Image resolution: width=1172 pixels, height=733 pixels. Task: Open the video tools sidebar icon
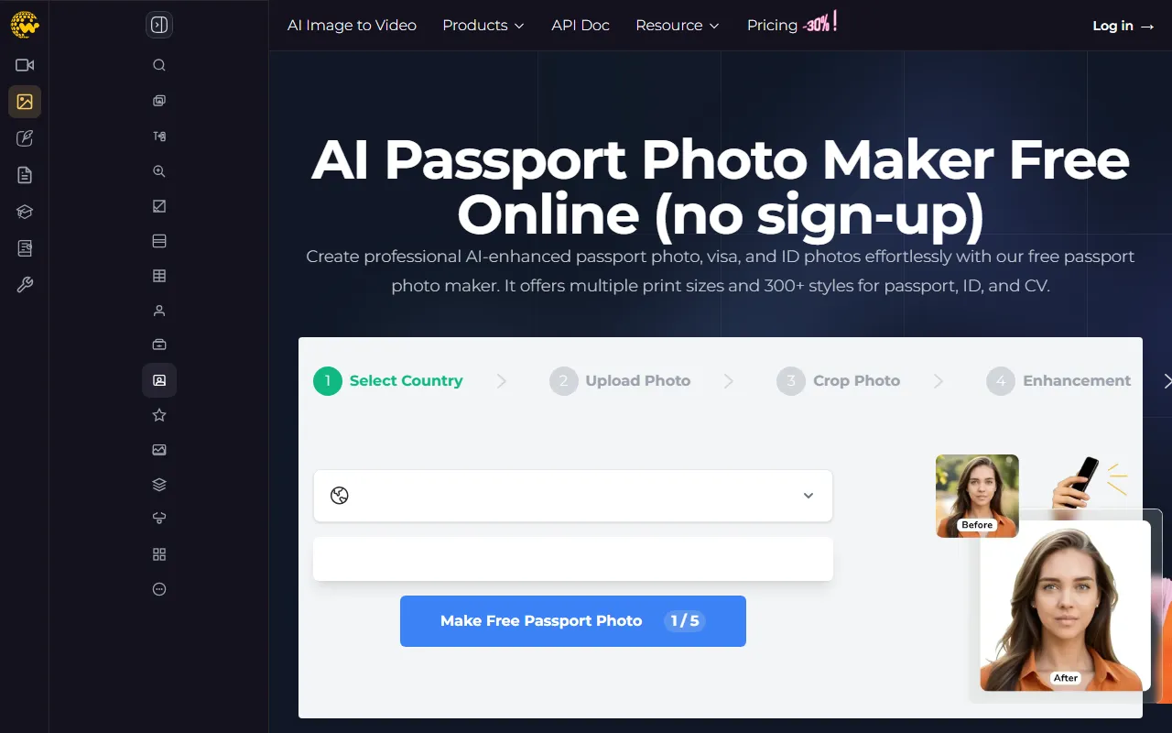25,65
